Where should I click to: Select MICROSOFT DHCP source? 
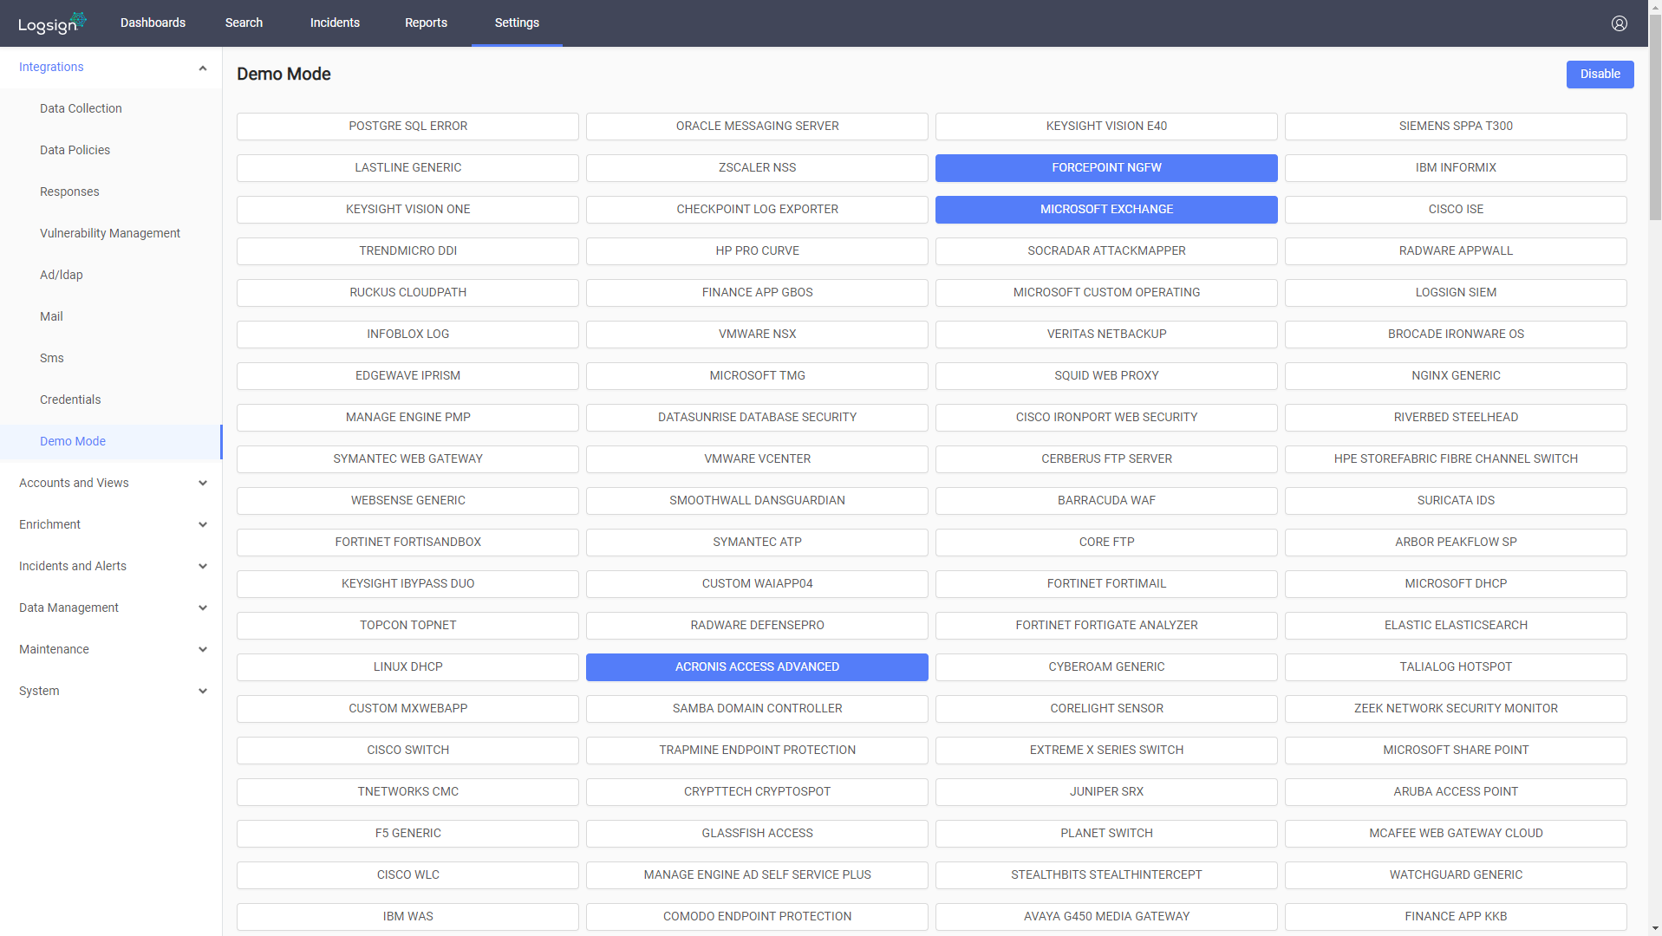[x=1456, y=584]
